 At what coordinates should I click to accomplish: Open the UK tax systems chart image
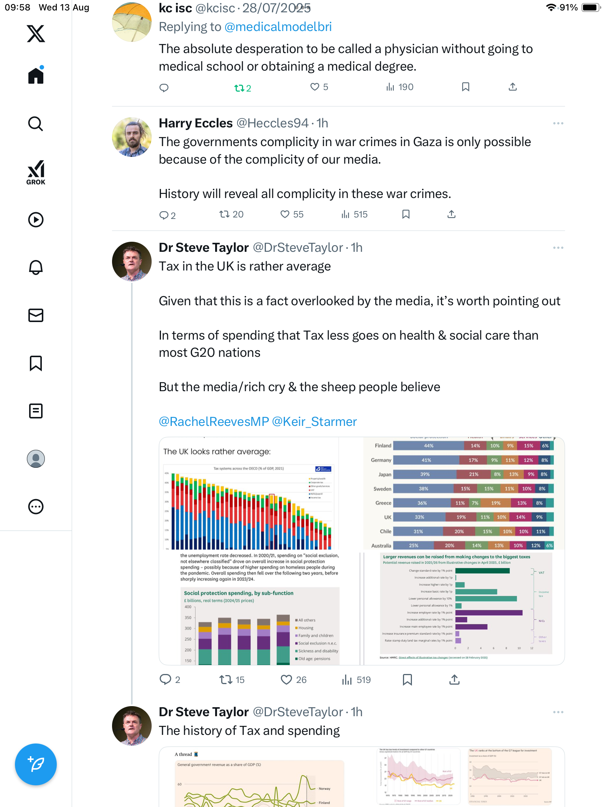[249, 493]
